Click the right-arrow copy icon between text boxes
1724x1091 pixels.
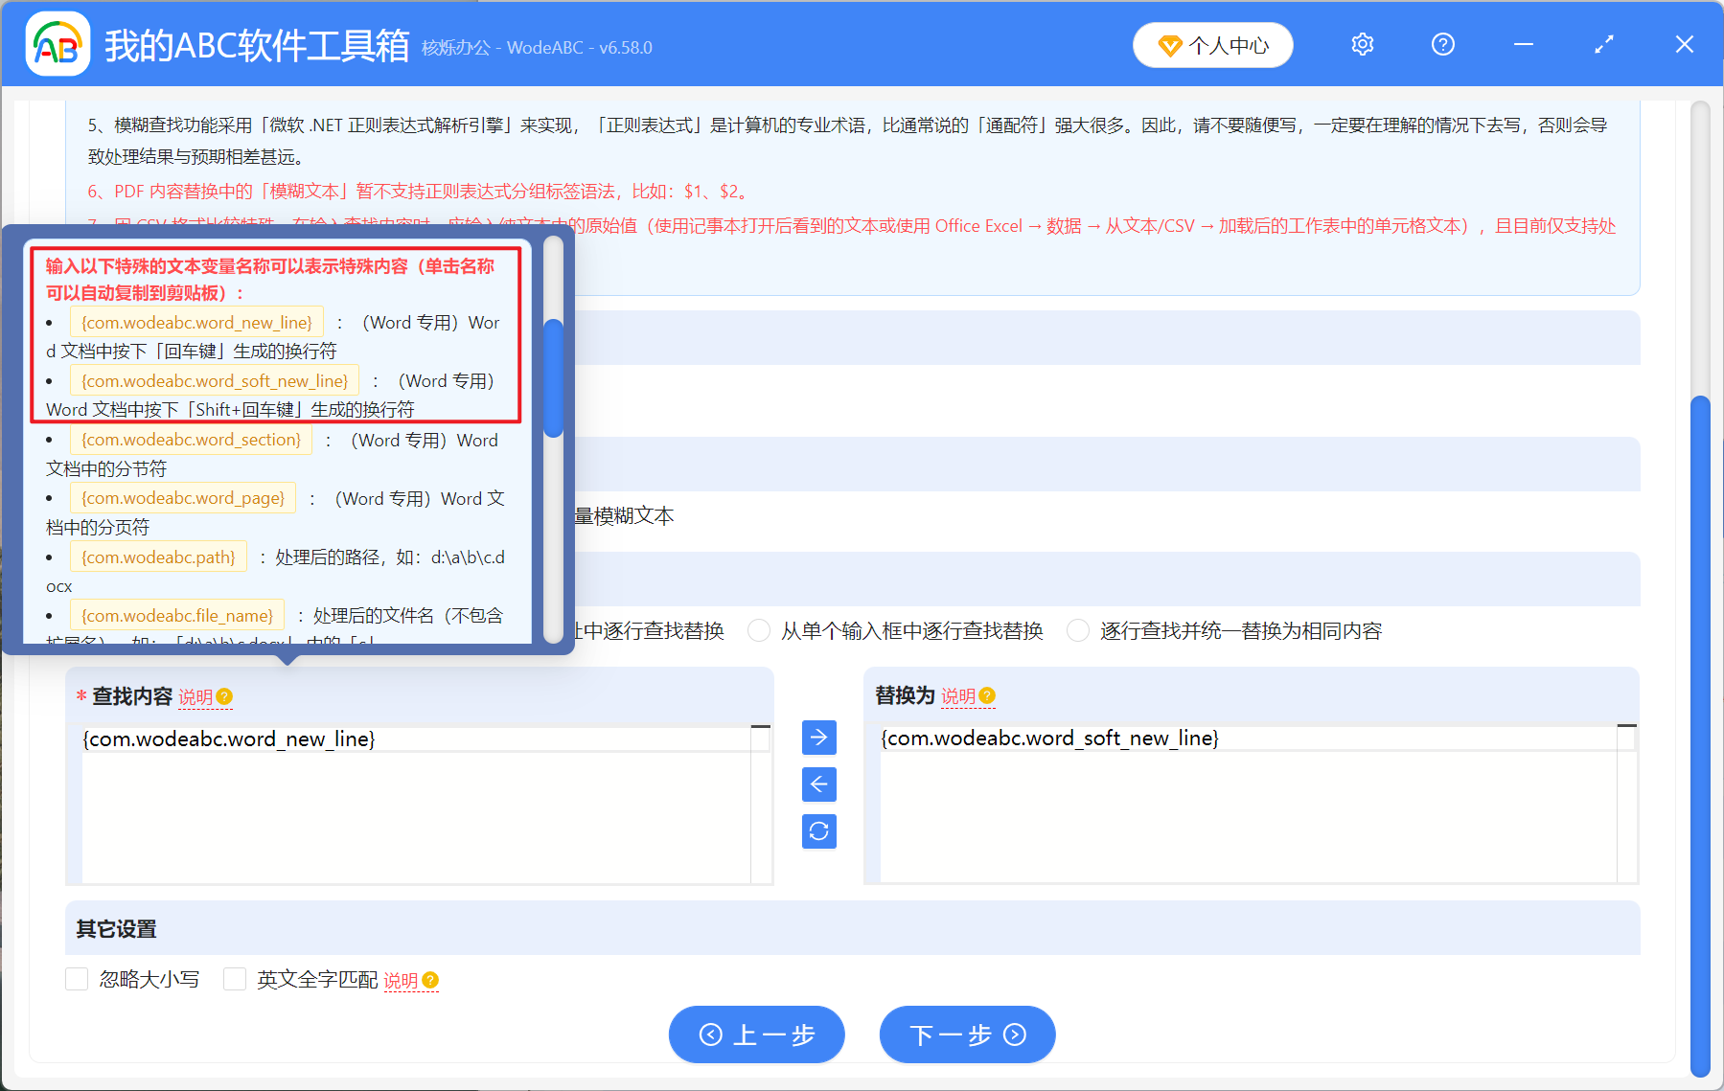click(x=818, y=738)
